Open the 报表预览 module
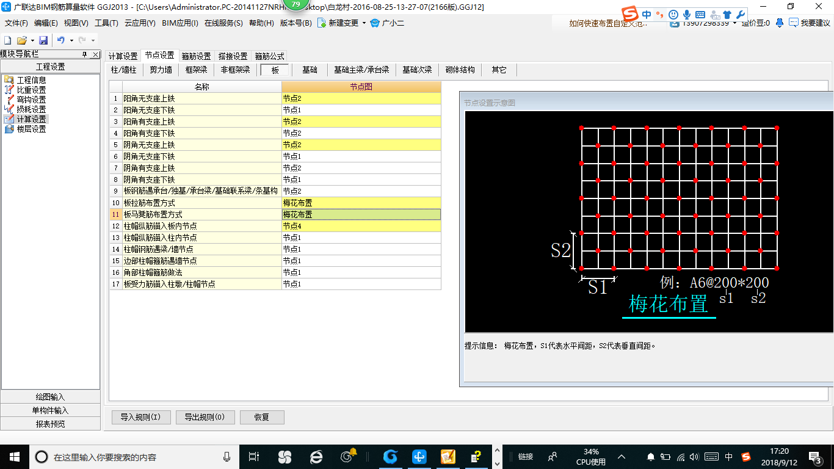The image size is (834, 469). point(50,424)
